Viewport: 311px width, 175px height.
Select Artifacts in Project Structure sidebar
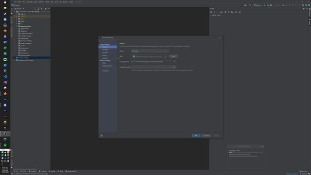point(105,58)
